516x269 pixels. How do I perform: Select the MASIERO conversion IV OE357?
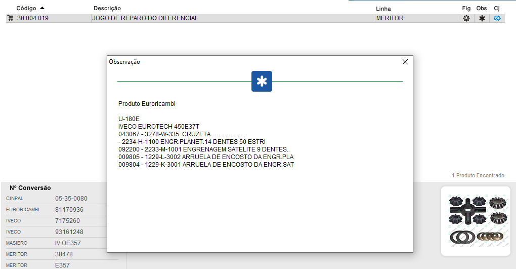68,243
